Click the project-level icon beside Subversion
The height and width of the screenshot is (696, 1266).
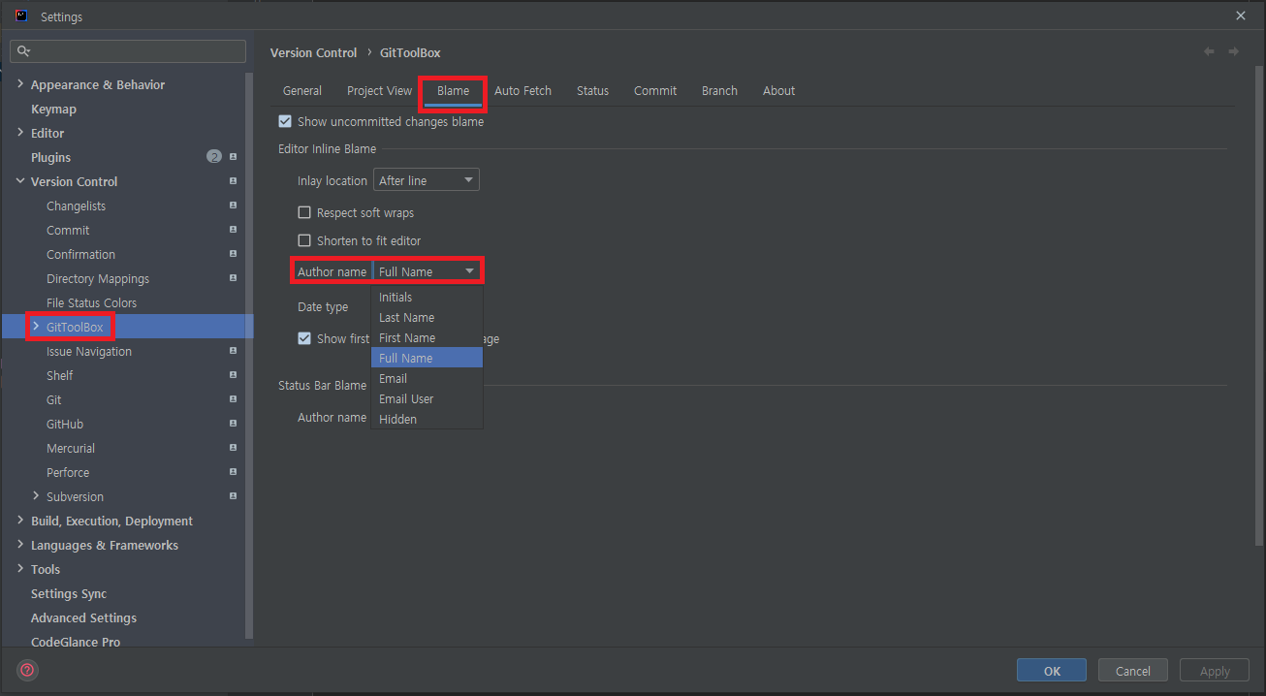(x=233, y=496)
